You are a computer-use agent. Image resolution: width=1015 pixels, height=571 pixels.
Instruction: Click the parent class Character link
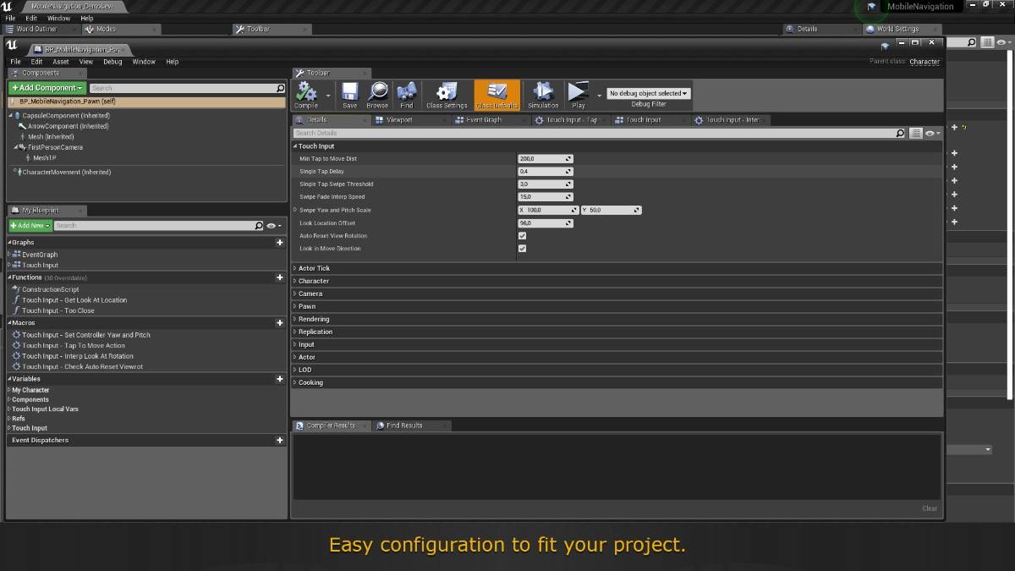924,62
